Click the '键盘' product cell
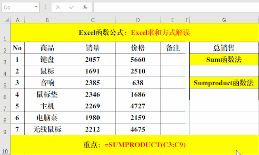The height and width of the screenshot is (155, 259). (x=47, y=59)
